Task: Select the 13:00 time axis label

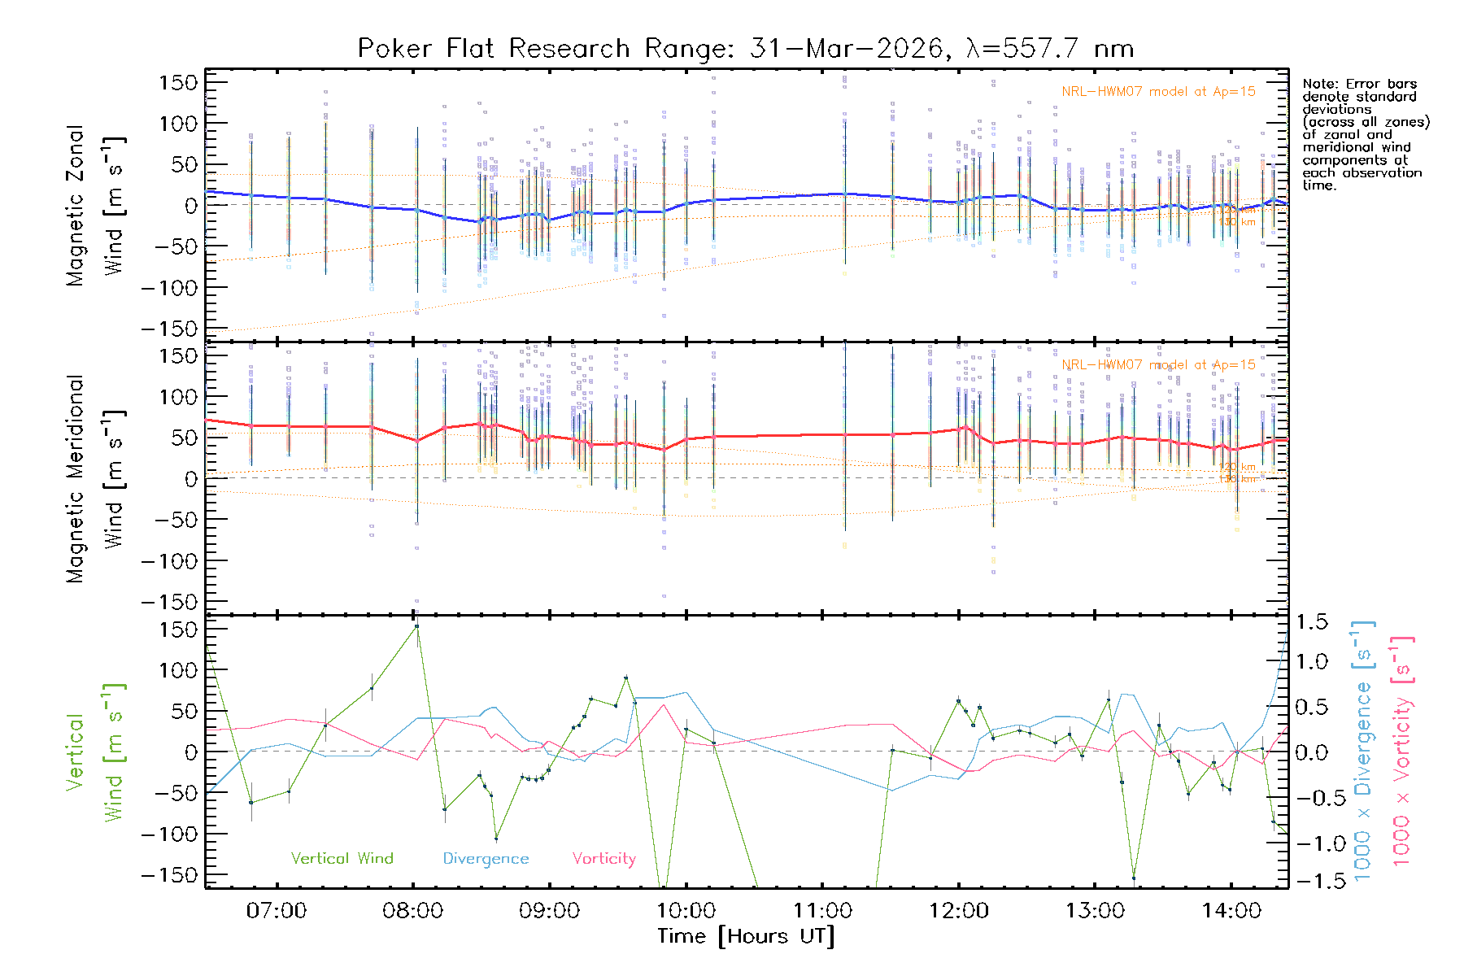Action: [x=1095, y=910]
